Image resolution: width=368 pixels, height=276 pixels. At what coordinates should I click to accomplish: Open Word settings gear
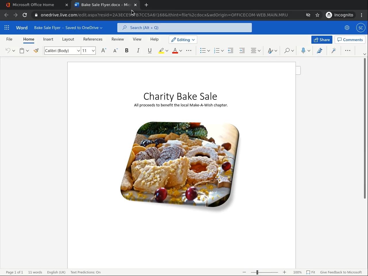click(347, 28)
